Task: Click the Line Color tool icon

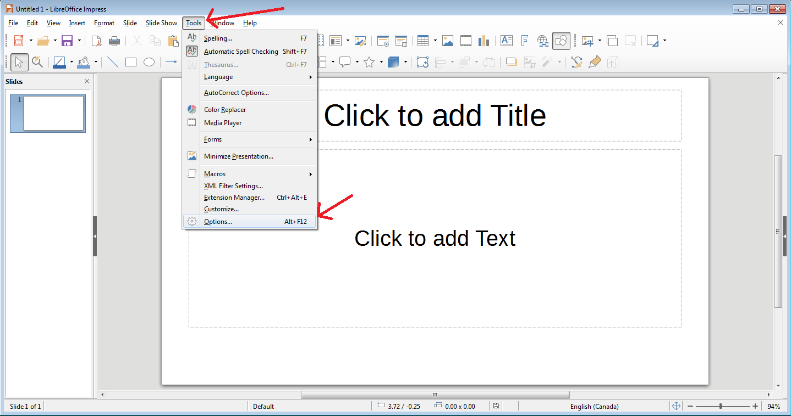Action: (x=59, y=62)
